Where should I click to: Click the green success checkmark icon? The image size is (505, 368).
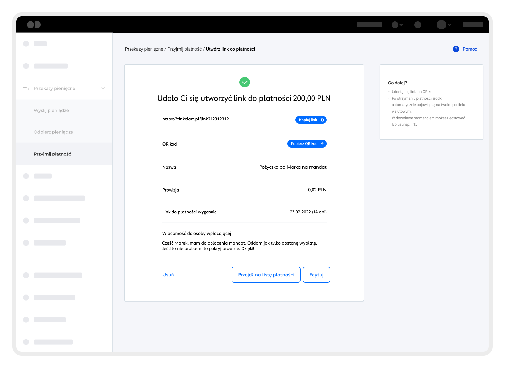pyautogui.click(x=245, y=82)
